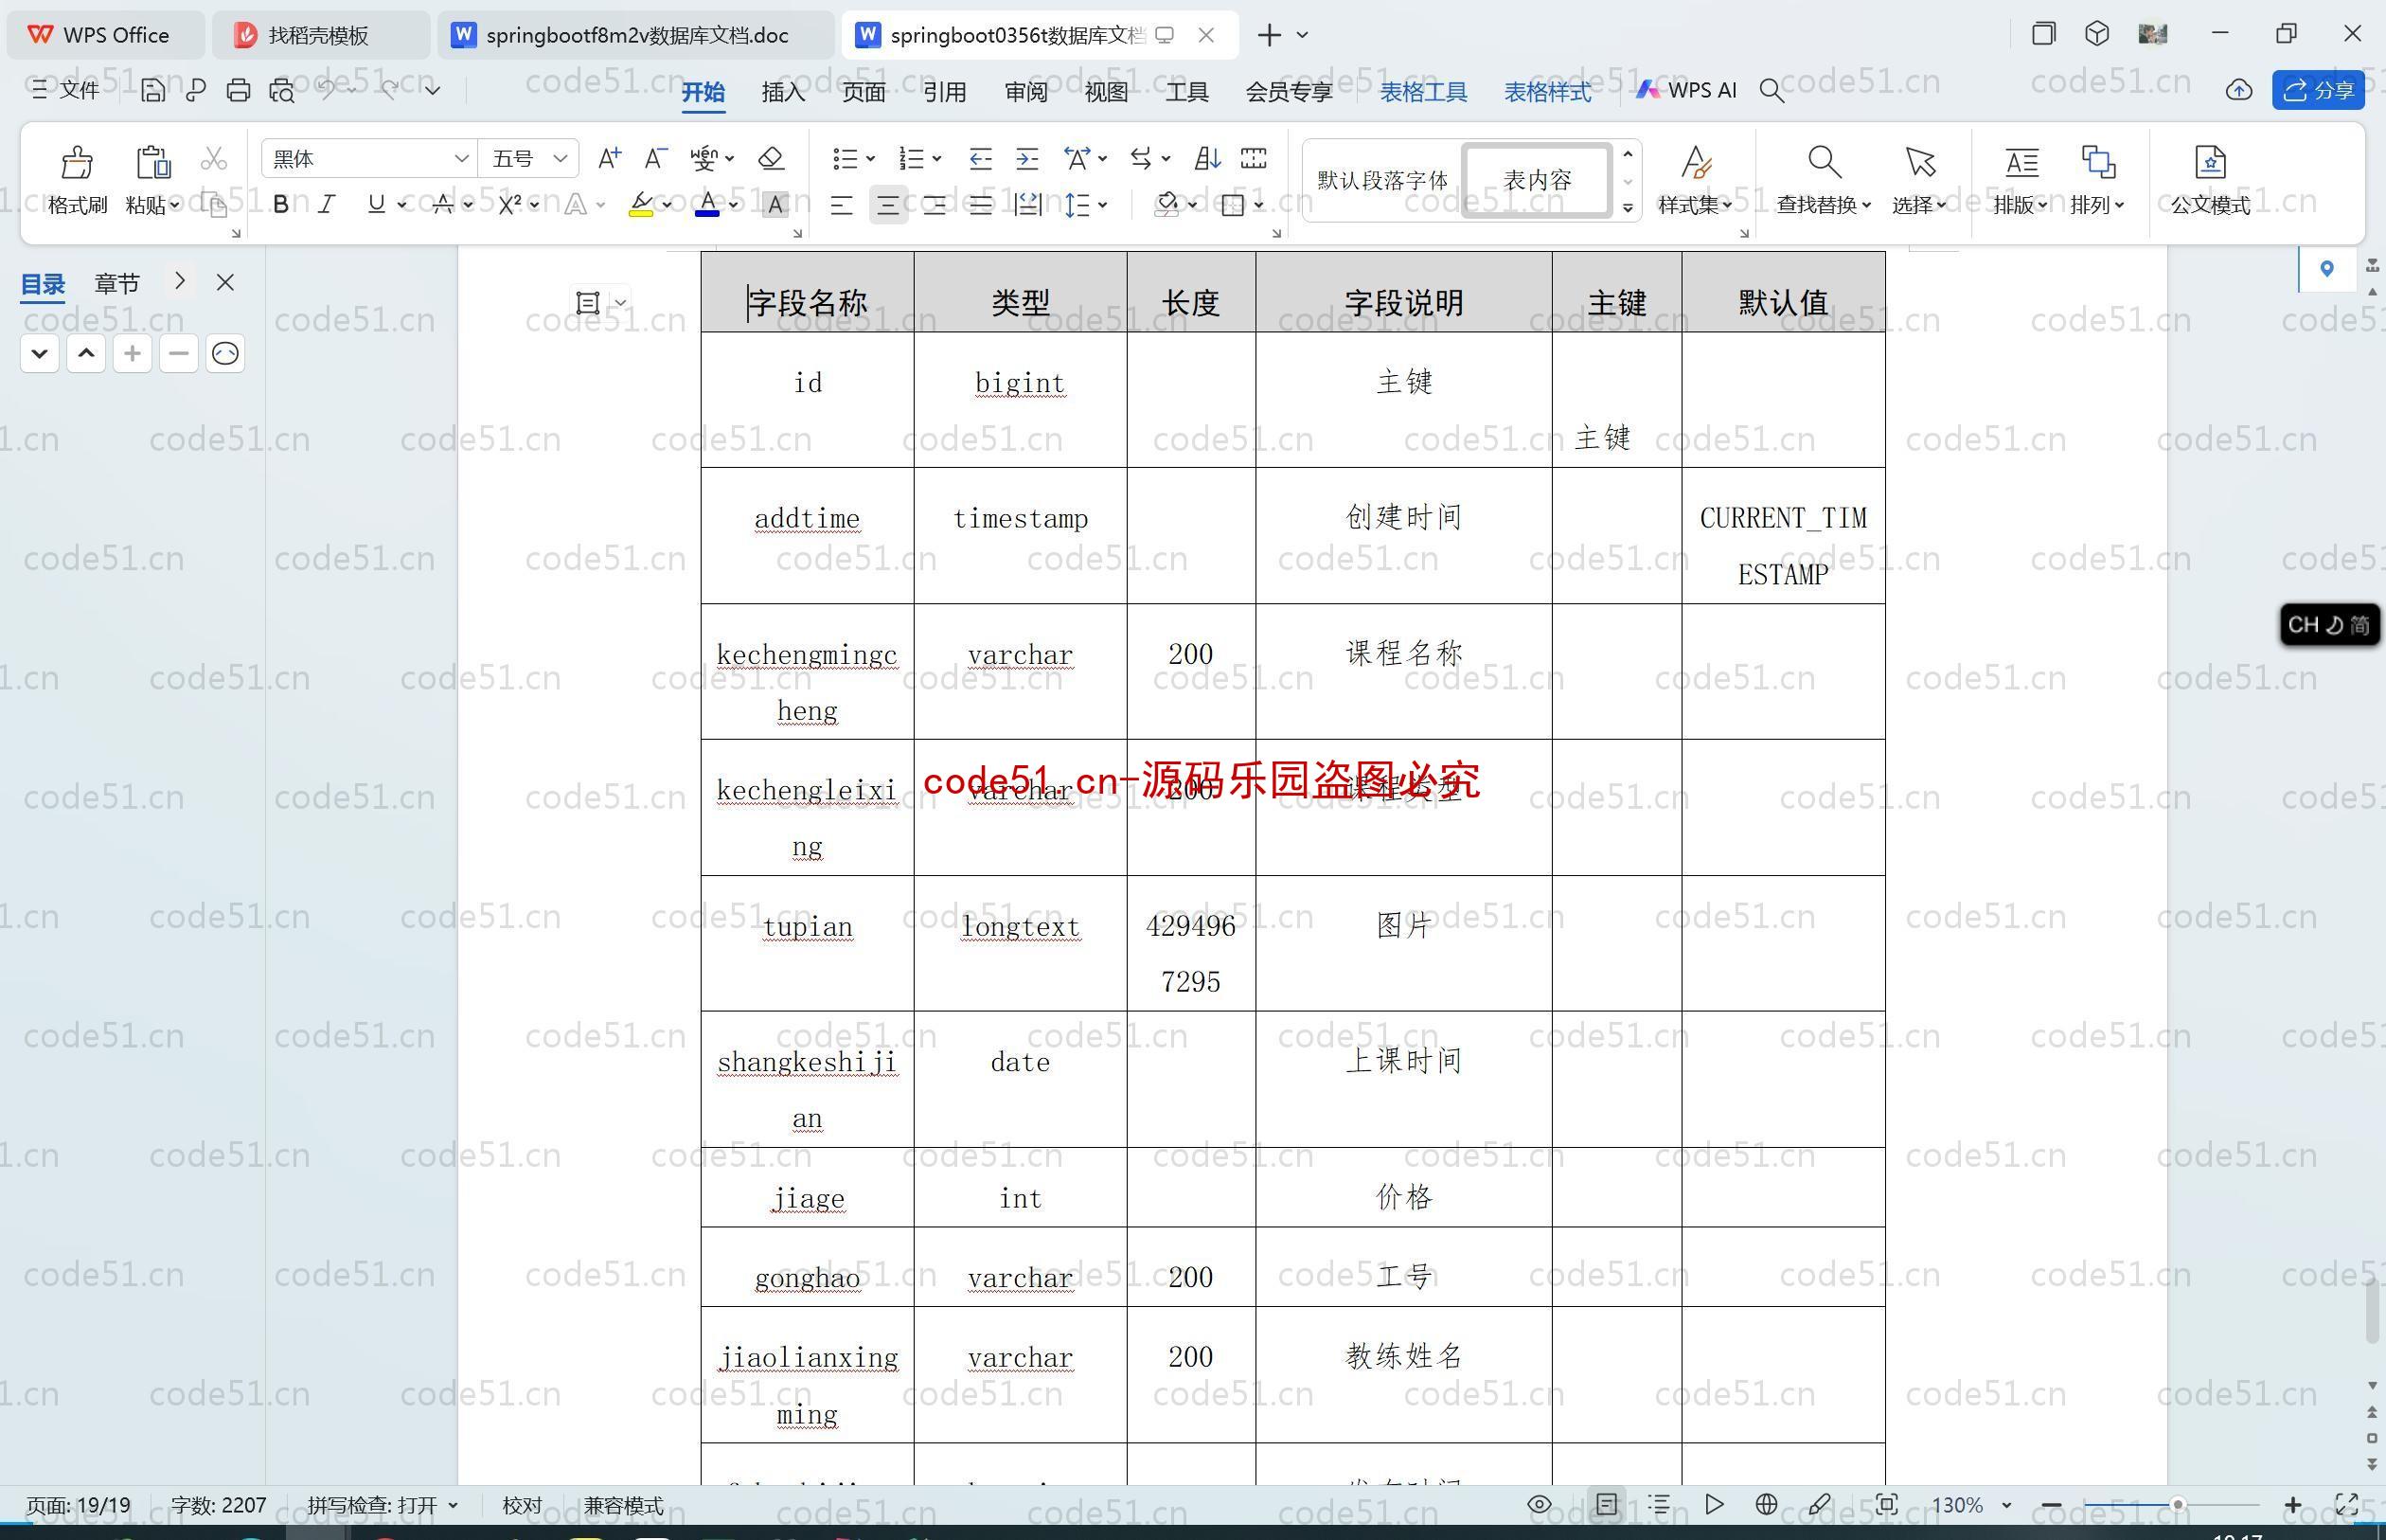Close the navigation pane with X
This screenshot has width=2386, height=1540.
[225, 283]
